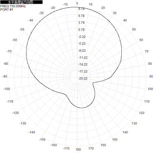Click the 水平面增益方向图 title banner
This screenshot has height=154, width=154.
(x=21, y=2)
